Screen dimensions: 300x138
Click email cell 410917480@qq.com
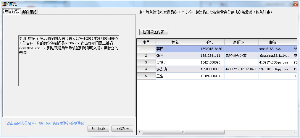point(276,62)
